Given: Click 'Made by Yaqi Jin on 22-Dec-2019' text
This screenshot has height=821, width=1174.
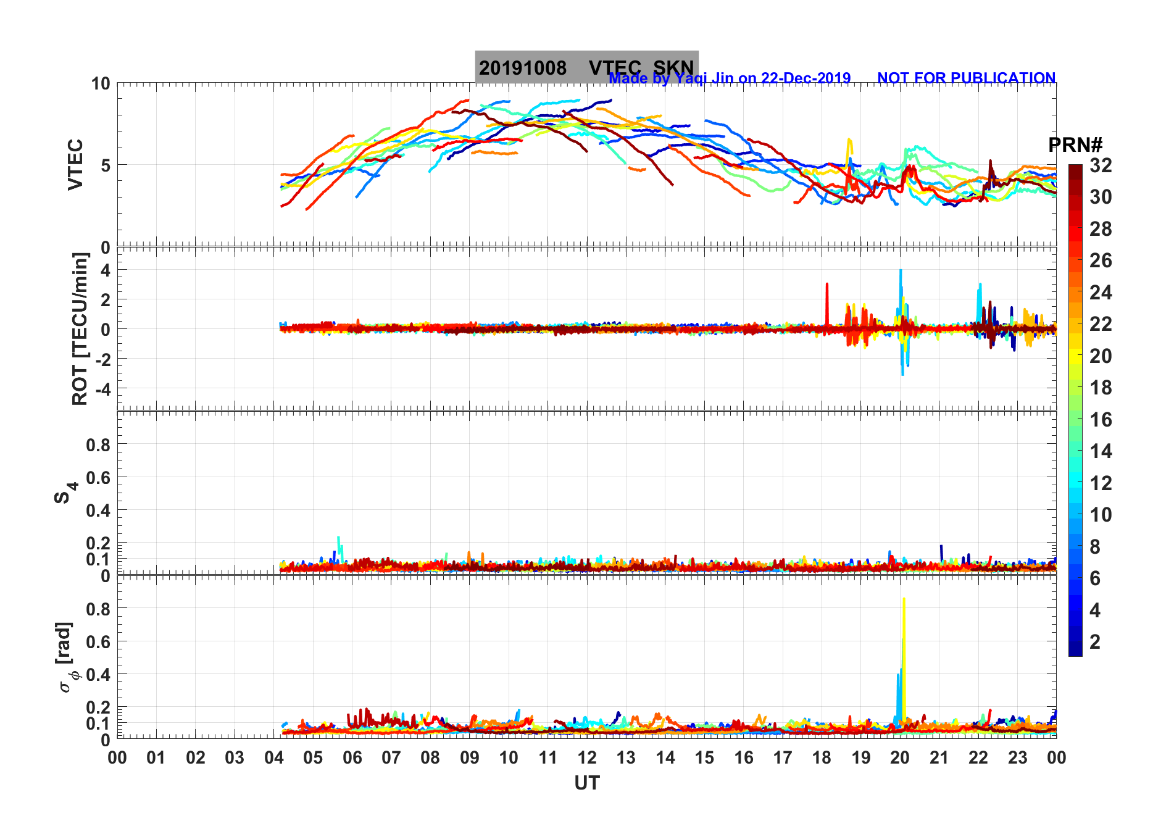Looking at the screenshot, I should pyautogui.click(x=730, y=78).
